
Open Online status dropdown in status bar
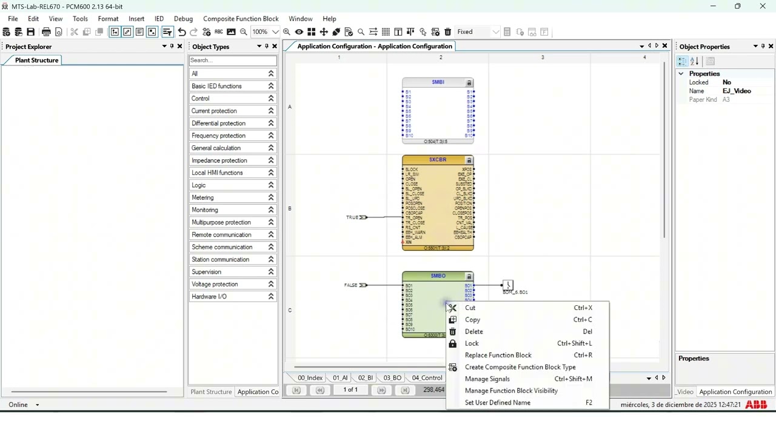click(37, 405)
